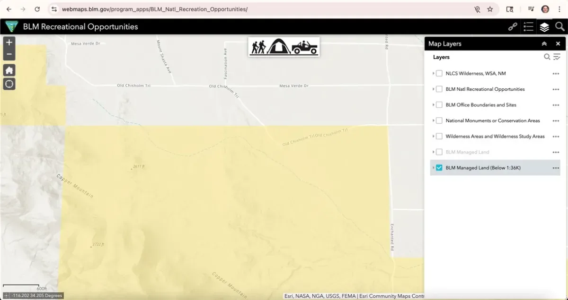Open the map search magnifier in header
Image resolution: width=568 pixels, height=300 pixels.
tap(559, 27)
